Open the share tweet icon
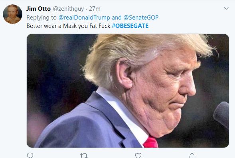The image size is (235, 158). click(x=192, y=155)
